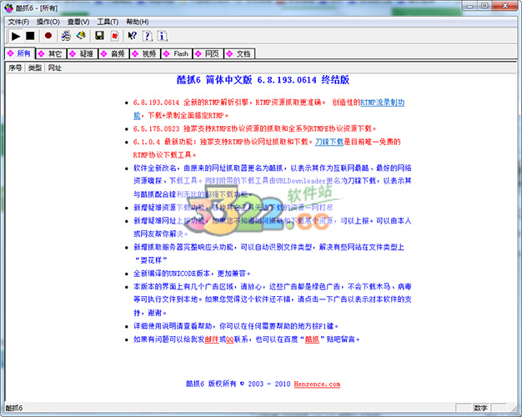Open the Hensence.com link
This screenshot has height=417, width=522.
pyautogui.click(x=317, y=384)
